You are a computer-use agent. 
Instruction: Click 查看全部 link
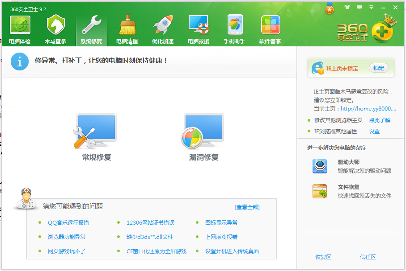[247, 207]
